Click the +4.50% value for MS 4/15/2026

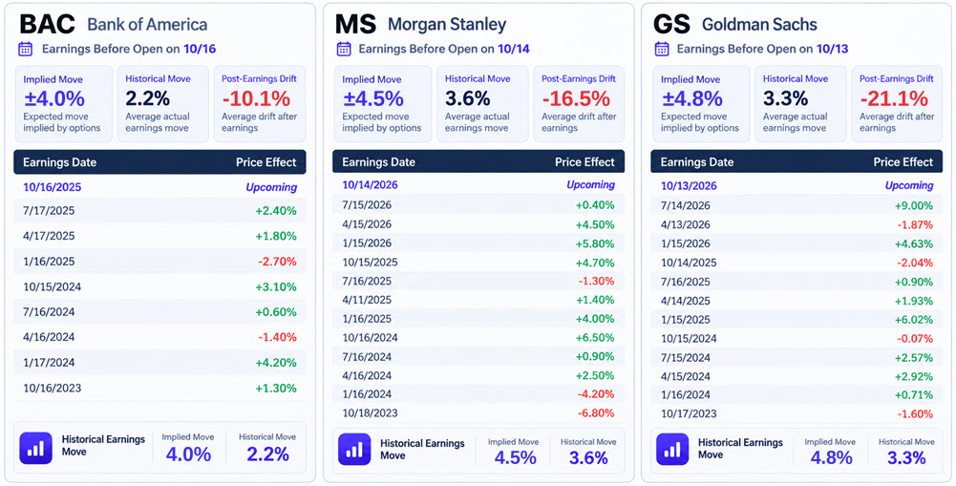click(x=595, y=223)
